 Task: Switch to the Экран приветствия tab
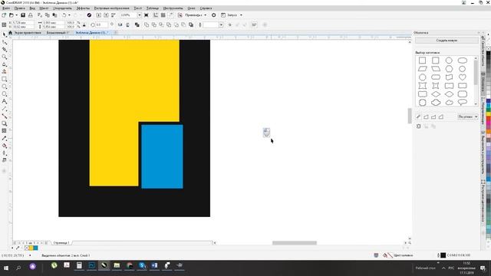click(x=28, y=32)
